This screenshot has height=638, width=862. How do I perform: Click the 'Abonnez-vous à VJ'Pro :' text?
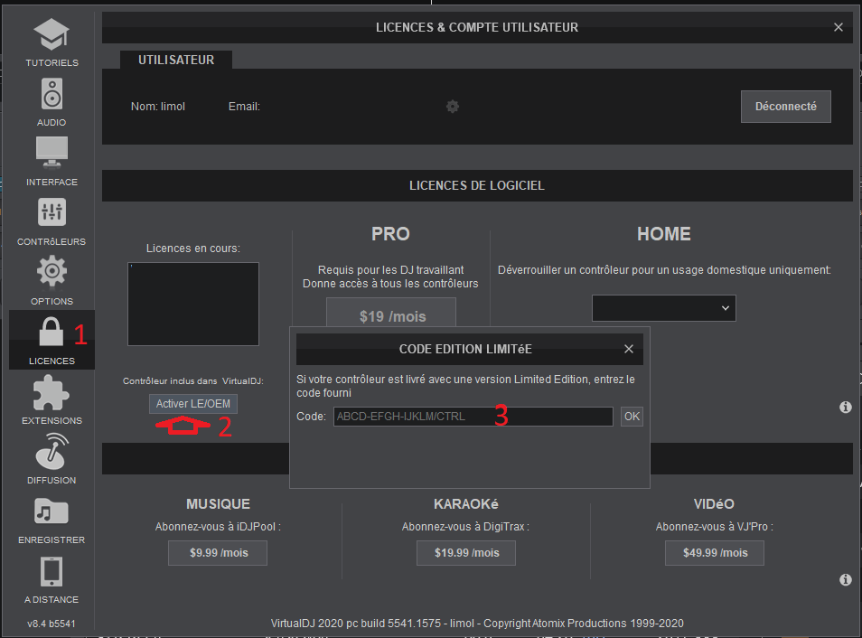714,526
